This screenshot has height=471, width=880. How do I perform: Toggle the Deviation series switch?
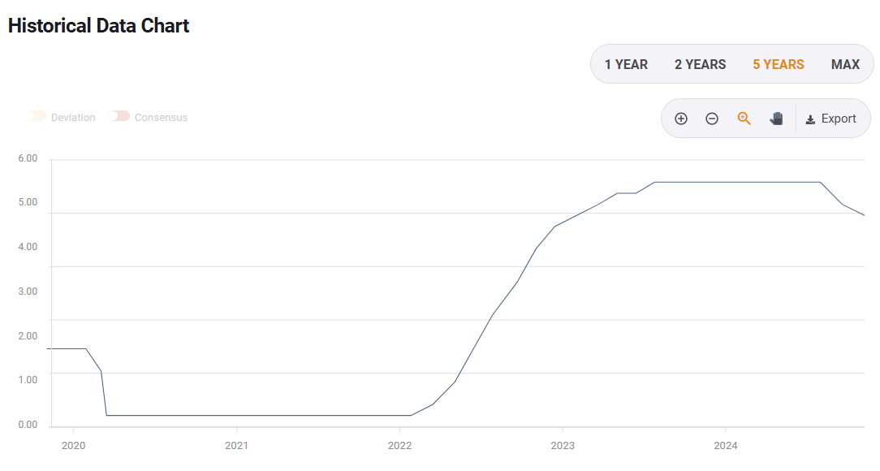click(37, 116)
